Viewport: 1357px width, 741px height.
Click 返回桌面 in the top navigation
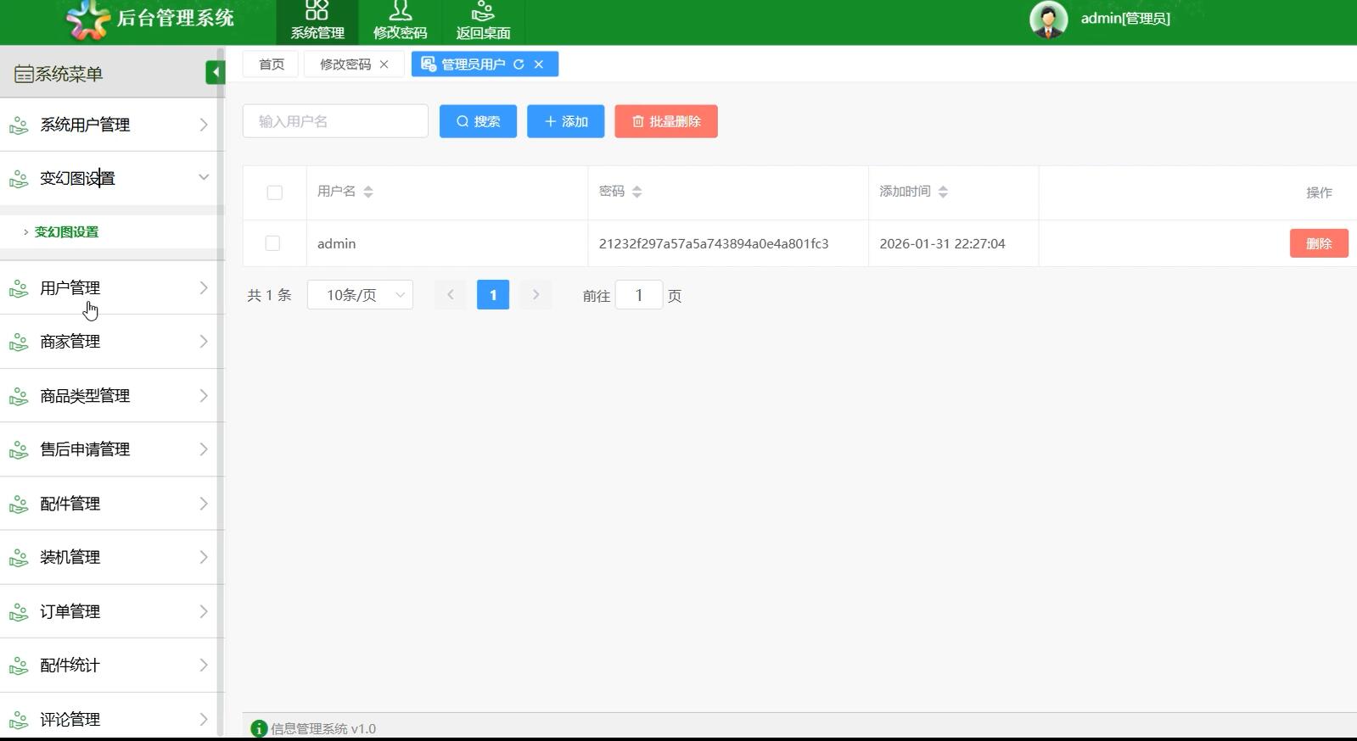[x=483, y=22]
